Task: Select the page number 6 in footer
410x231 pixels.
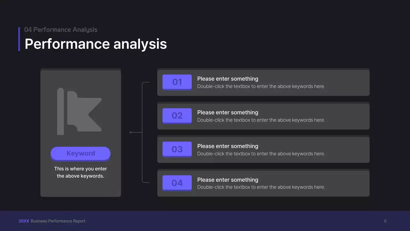Action: click(385, 221)
